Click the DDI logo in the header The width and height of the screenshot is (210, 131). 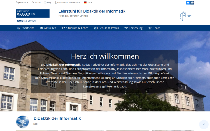[186, 16]
